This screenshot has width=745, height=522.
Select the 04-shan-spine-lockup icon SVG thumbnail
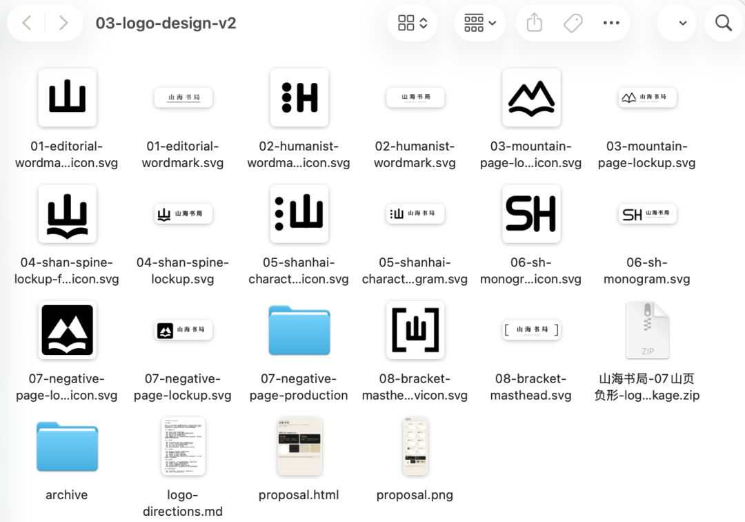[x=67, y=214]
